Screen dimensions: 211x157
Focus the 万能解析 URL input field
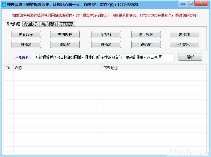[x=104, y=57]
